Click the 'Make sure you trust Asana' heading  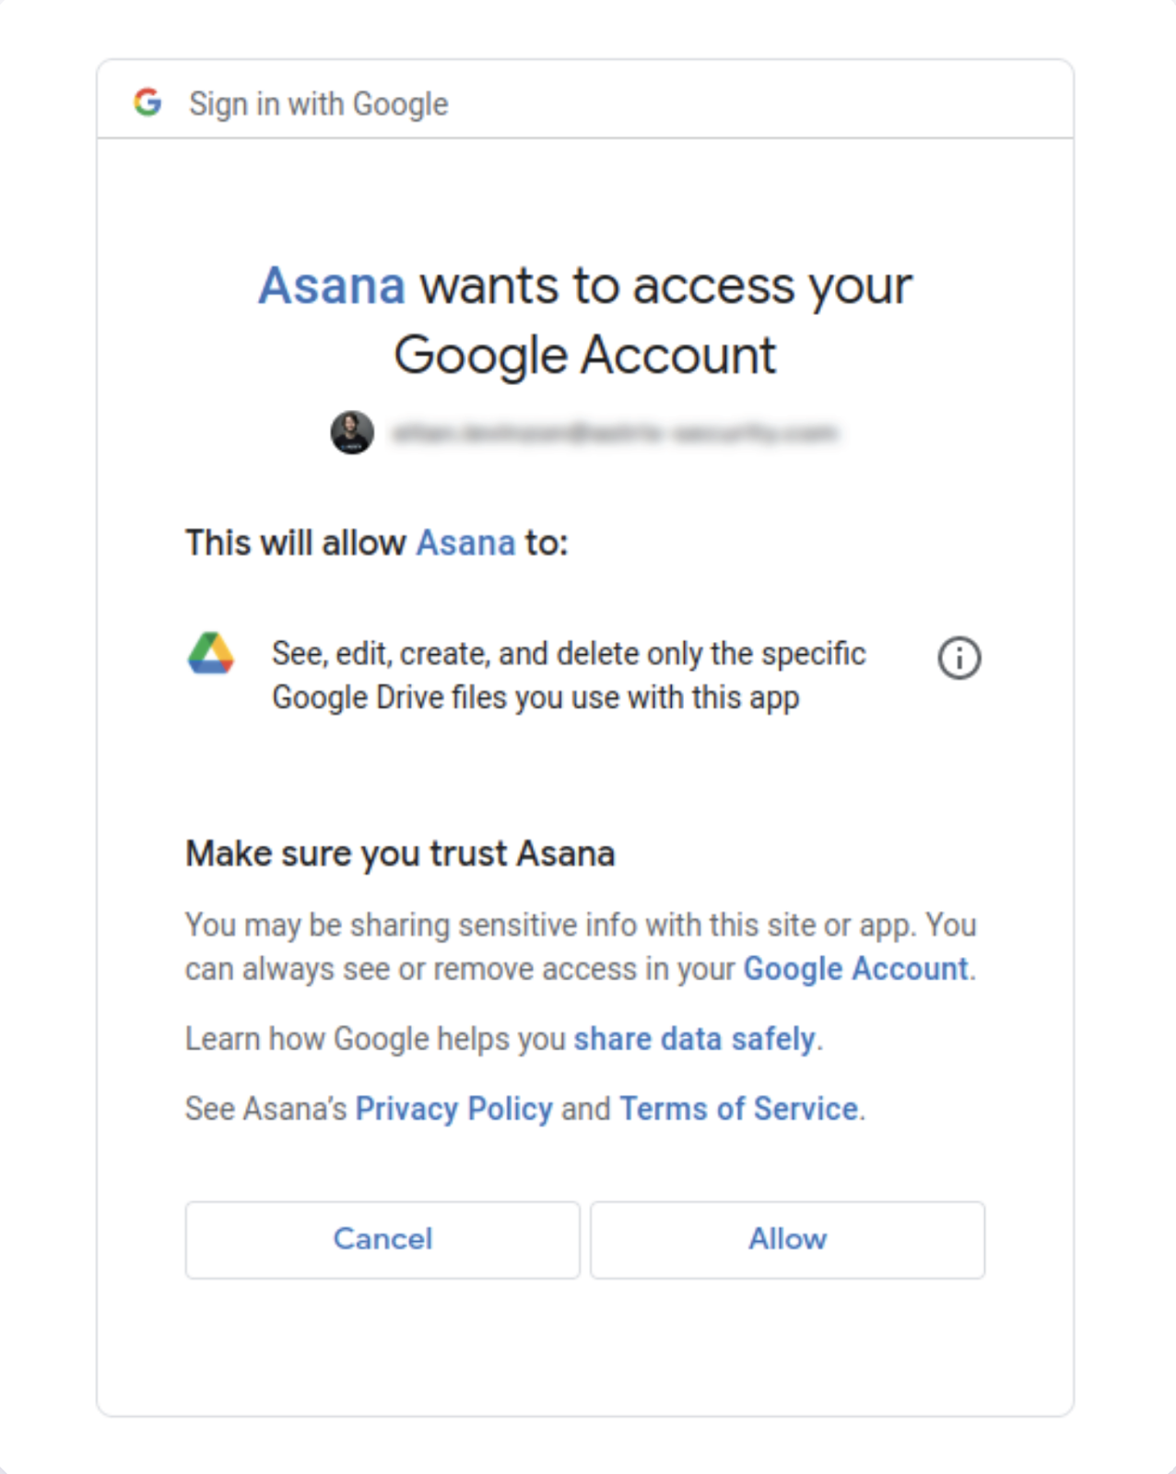tap(400, 853)
